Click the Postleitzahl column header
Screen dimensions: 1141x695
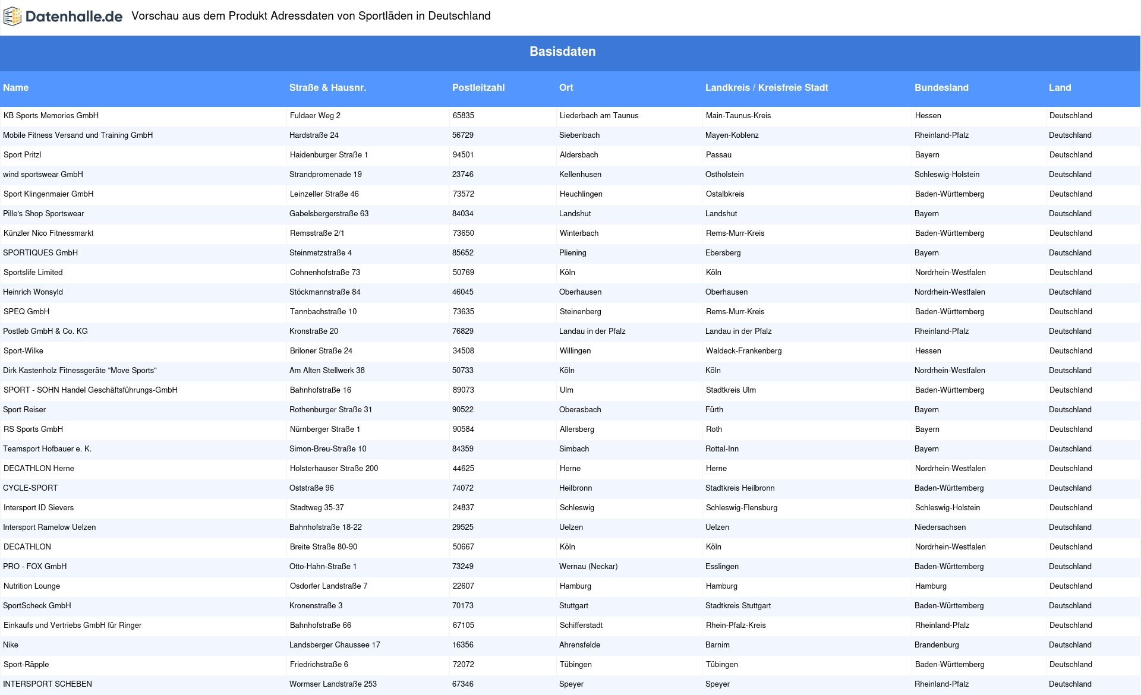(x=478, y=87)
